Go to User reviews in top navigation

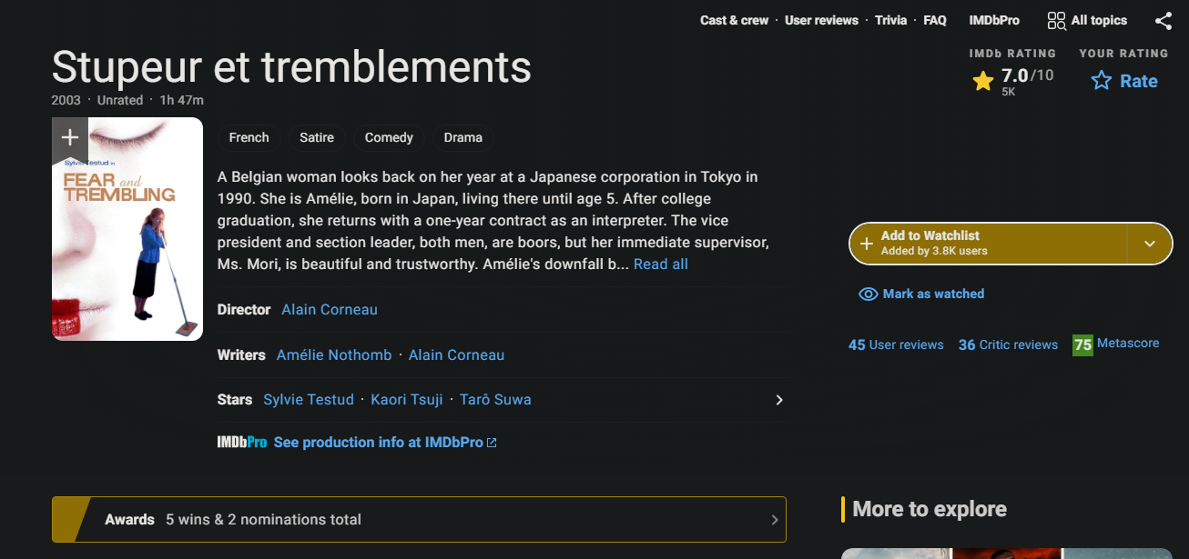pyautogui.click(x=821, y=20)
